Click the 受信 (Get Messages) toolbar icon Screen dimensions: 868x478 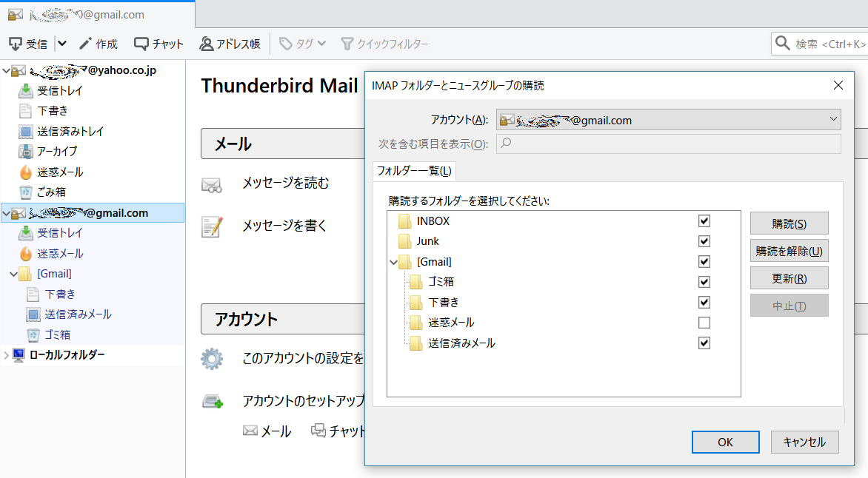point(16,44)
